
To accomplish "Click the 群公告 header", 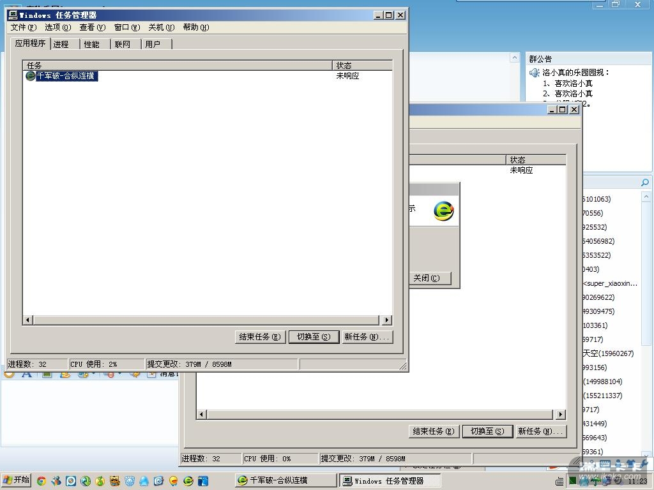I will pos(540,59).
